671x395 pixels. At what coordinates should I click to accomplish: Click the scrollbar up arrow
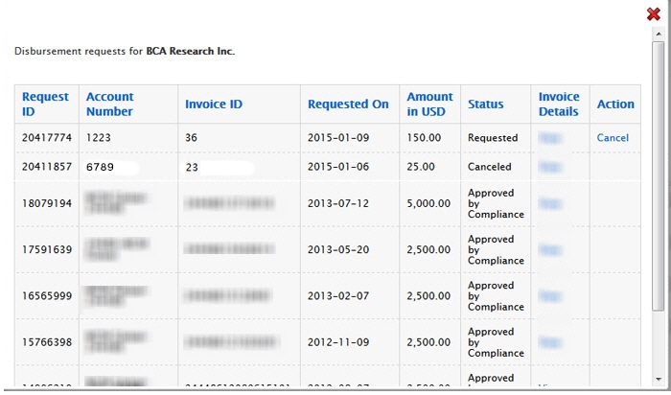pyautogui.click(x=658, y=35)
